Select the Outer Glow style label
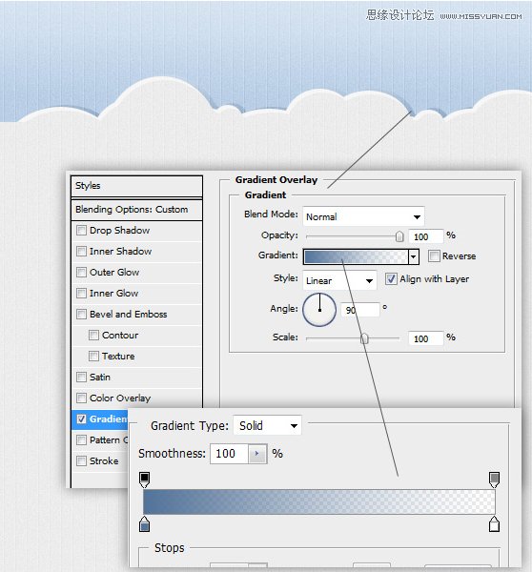This screenshot has width=532, height=572. click(114, 272)
